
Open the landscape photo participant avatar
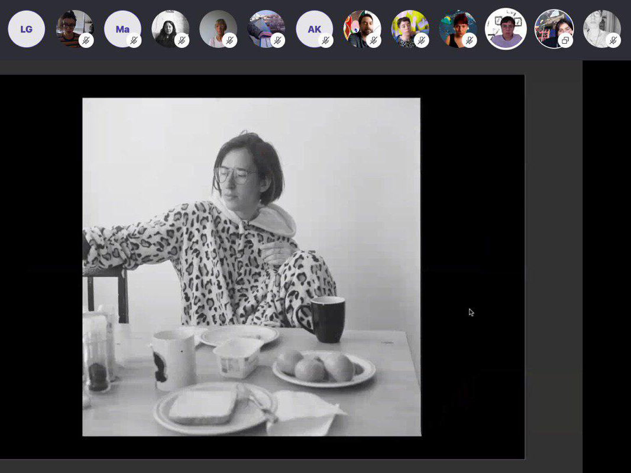coord(266,29)
